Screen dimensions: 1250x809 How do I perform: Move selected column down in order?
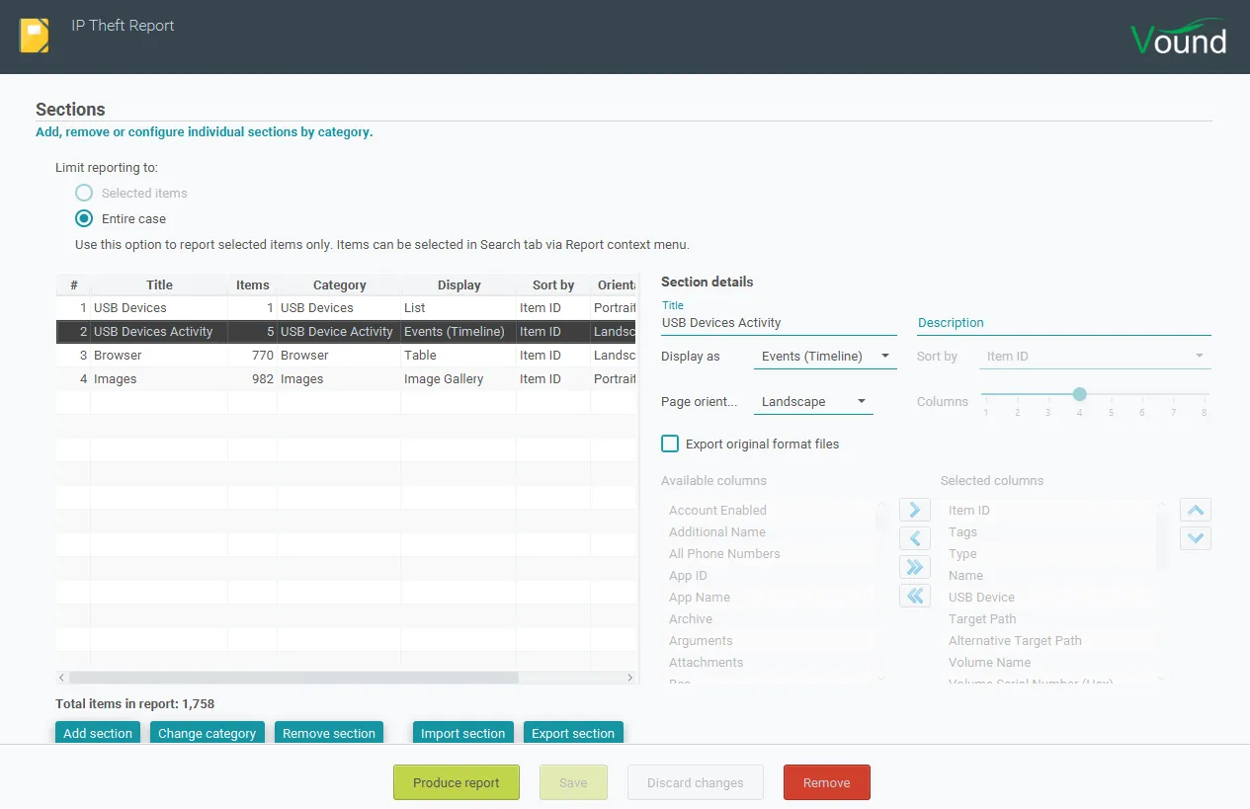1195,538
